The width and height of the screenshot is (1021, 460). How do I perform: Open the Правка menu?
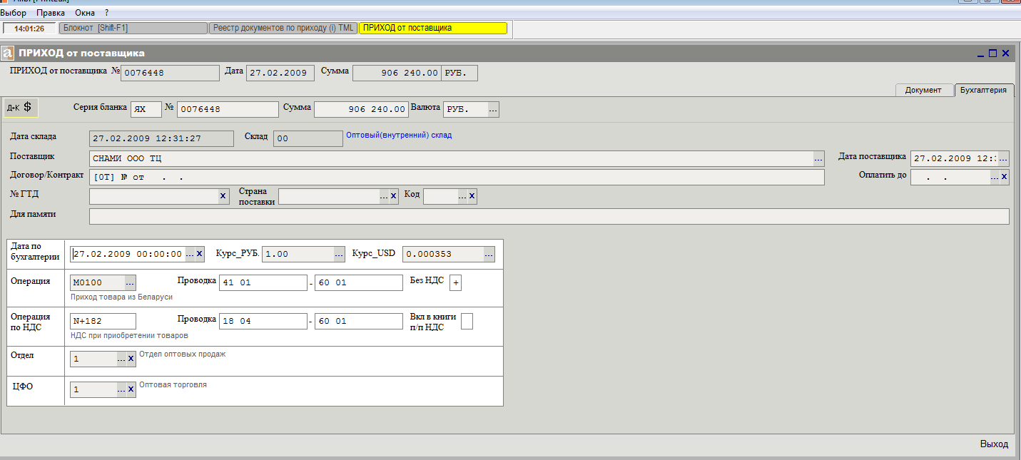(x=50, y=13)
